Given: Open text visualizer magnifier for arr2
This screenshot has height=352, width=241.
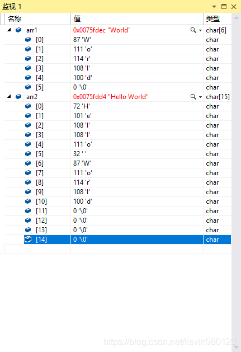Looking at the screenshot, I should [193, 97].
